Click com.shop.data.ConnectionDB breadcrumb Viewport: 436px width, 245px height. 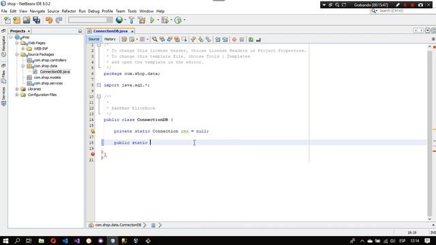[118, 225]
